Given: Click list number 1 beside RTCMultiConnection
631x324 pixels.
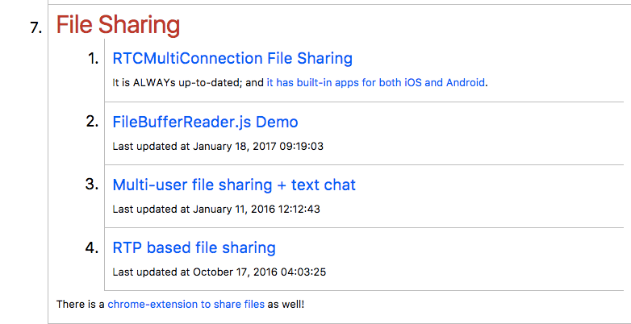Looking at the screenshot, I should (x=93, y=59).
